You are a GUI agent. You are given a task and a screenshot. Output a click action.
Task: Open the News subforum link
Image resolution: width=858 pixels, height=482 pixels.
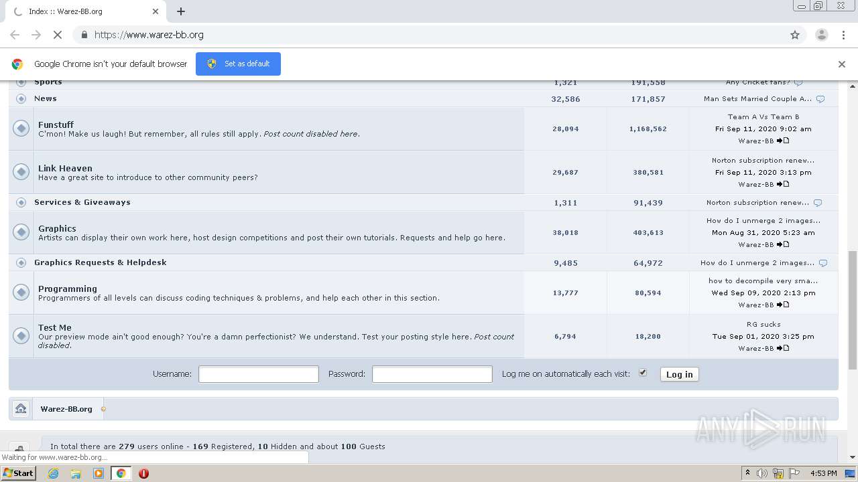pos(46,98)
